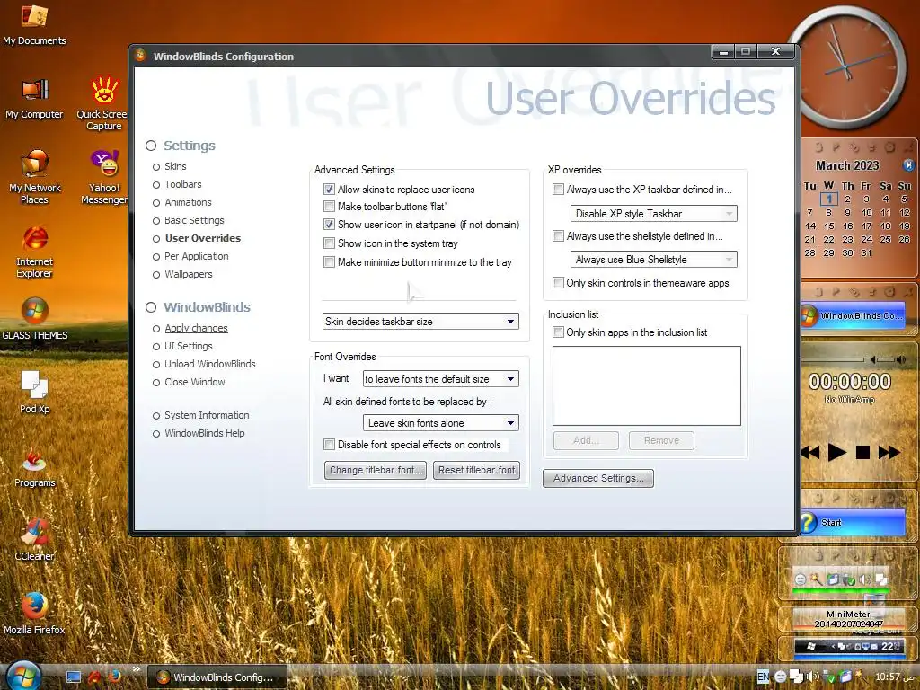Enable Always use the XP taskbar defined in

558,189
